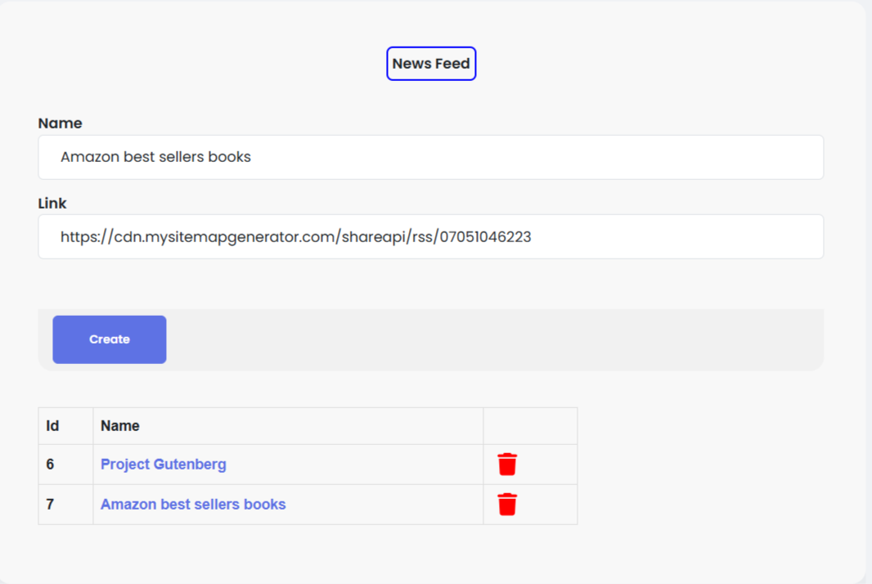Screen dimensions: 872x584
Task: Click the Name label above the first field
Action: [60, 124]
